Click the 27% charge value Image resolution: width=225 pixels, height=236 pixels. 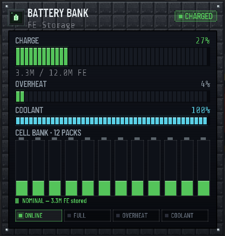(x=203, y=41)
